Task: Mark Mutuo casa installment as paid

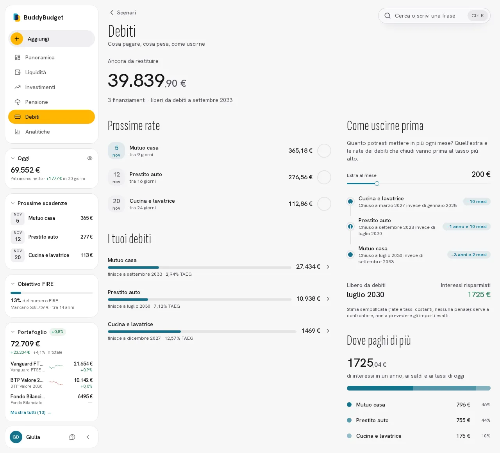Action: point(324,151)
